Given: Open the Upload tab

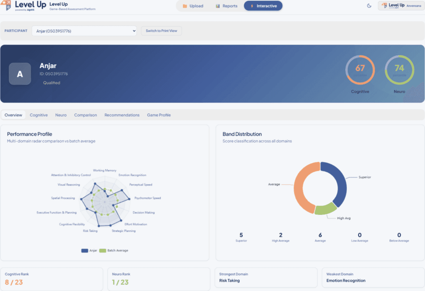Looking at the screenshot, I should coord(193,6).
